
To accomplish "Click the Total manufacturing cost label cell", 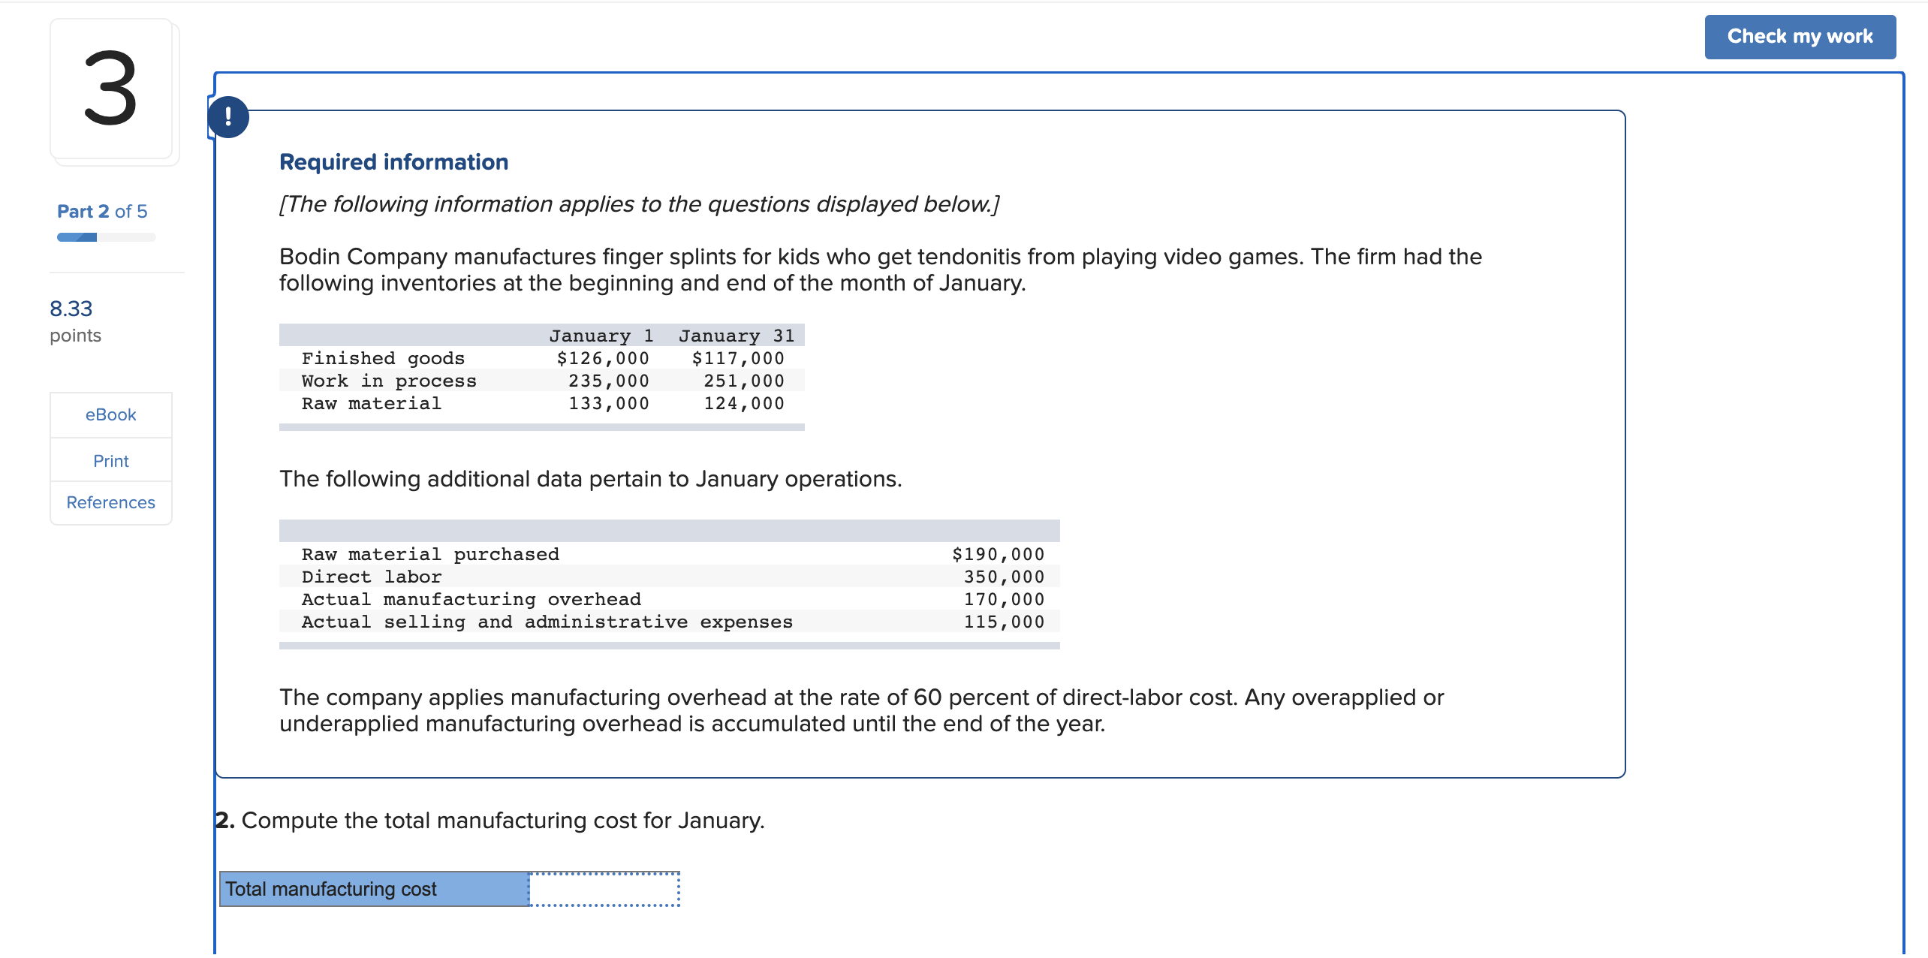I will coord(374,889).
